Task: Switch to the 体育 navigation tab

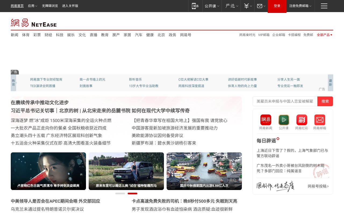Action: point(26,35)
